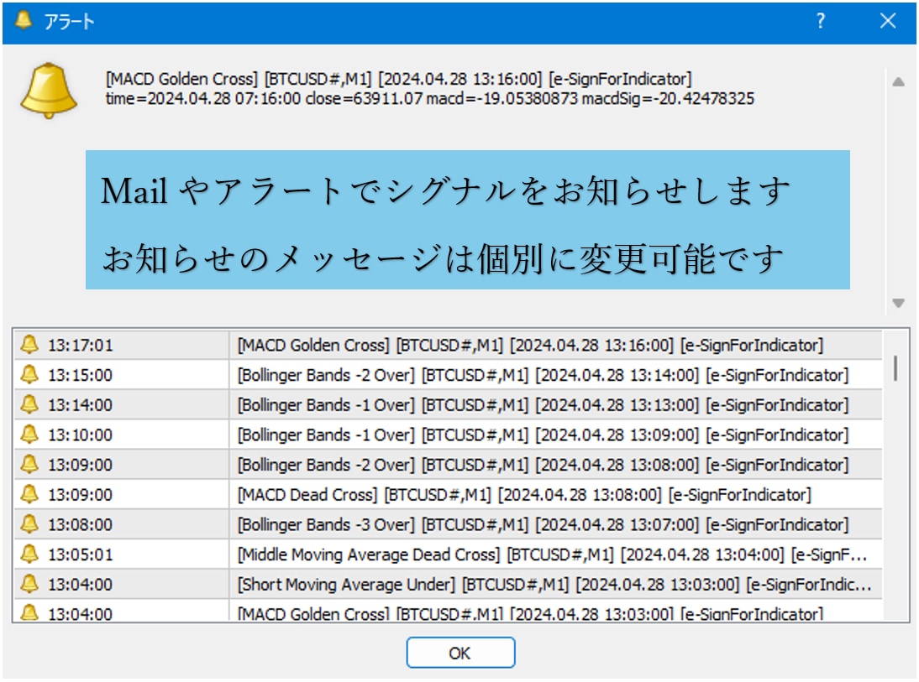
Task: Select bell icon beside MACD Dead Cross
Action: pos(29,493)
